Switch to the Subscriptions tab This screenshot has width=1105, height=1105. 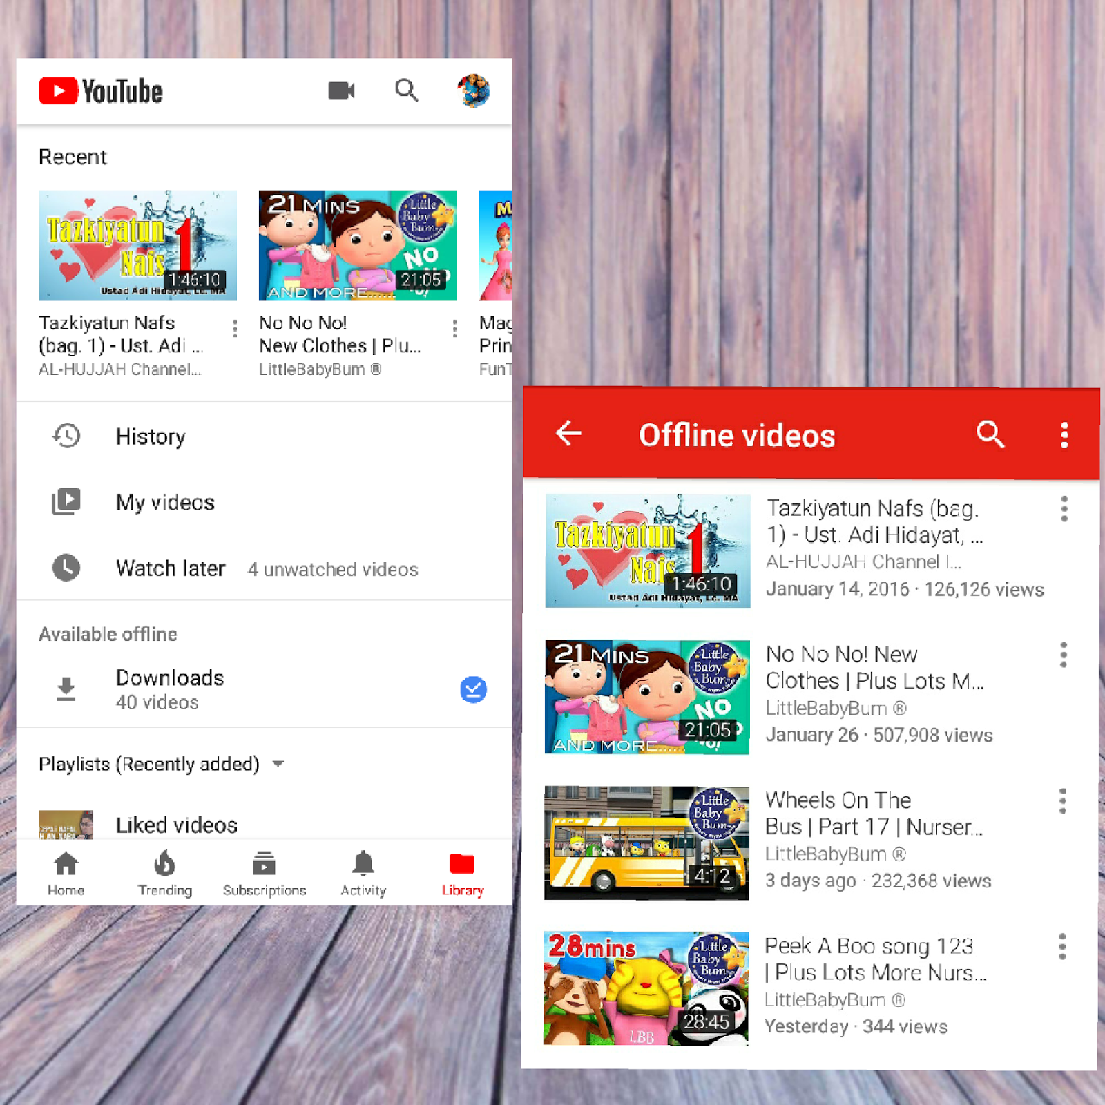click(264, 874)
